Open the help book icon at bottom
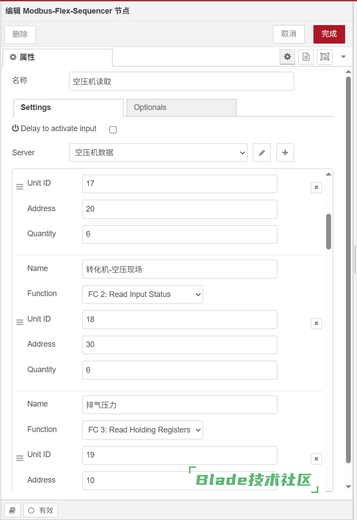The height and width of the screenshot is (520, 357). click(12, 510)
